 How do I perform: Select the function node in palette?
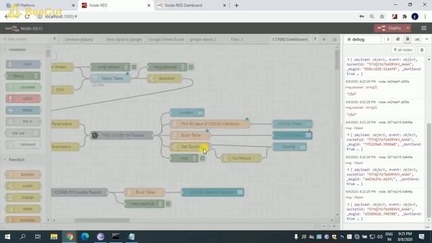click(x=23, y=174)
